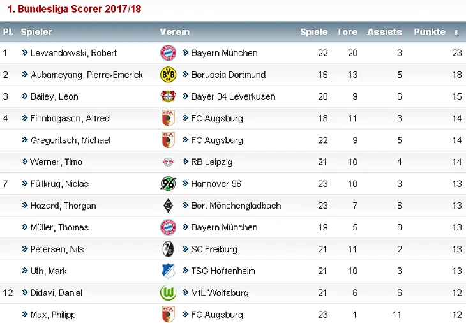Click the VfL Wolfsburg logo
The width and height of the screenshot is (466, 323).
click(x=167, y=292)
